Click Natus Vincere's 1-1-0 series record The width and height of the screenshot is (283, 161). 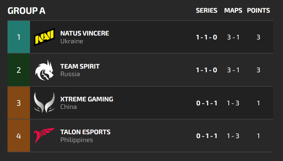[206, 37]
